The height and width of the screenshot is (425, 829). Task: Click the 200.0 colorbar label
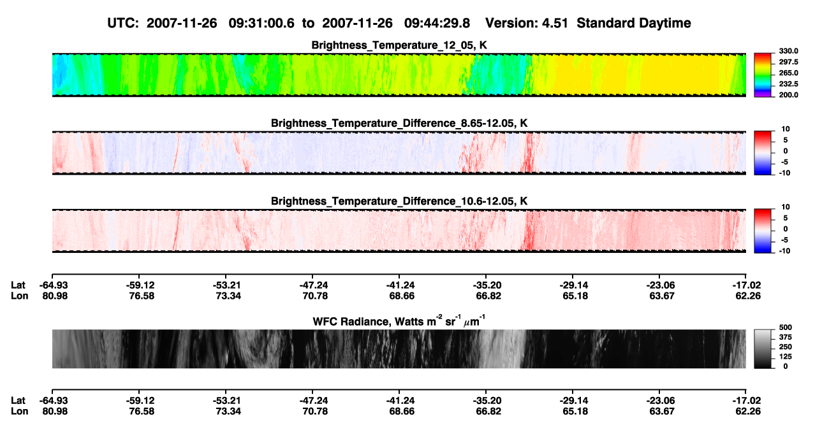[x=788, y=94]
